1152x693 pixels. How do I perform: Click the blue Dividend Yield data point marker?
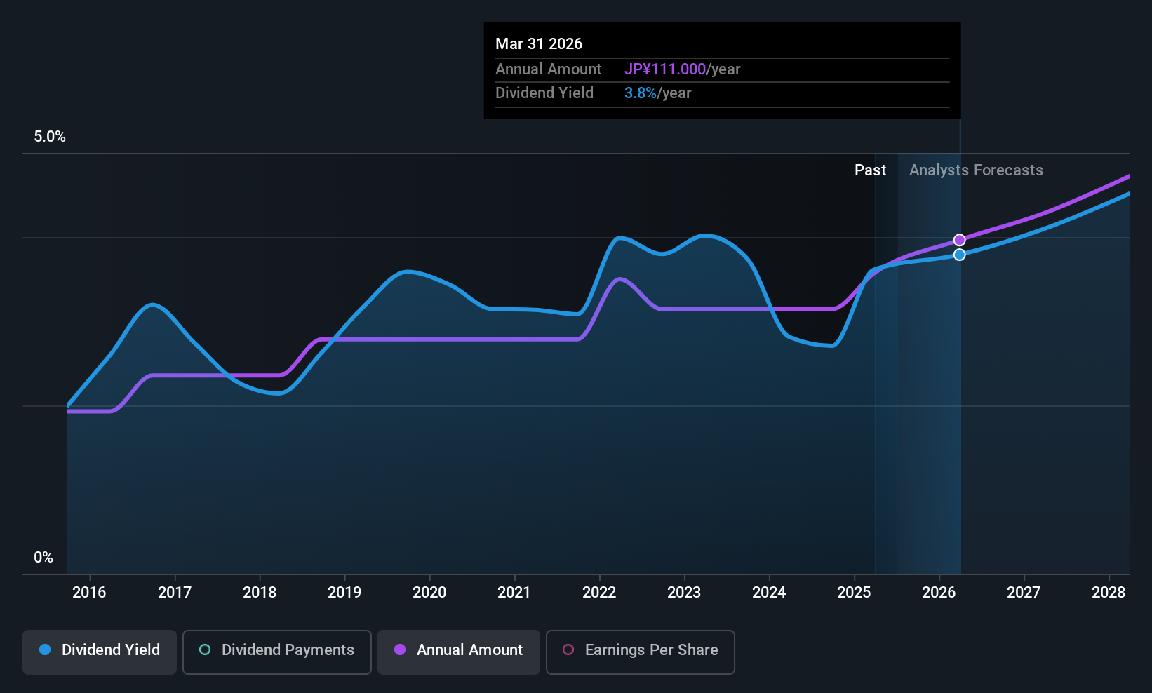click(960, 255)
